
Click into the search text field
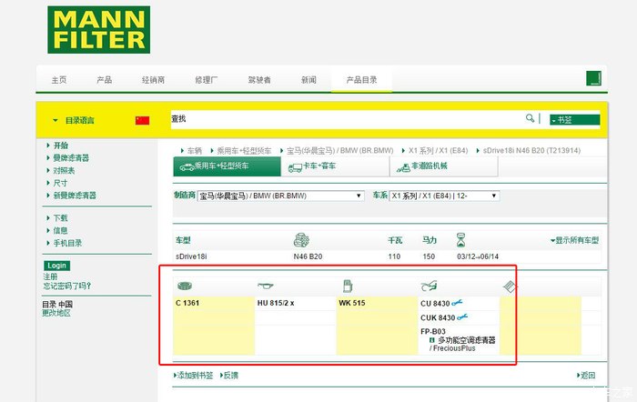point(346,118)
